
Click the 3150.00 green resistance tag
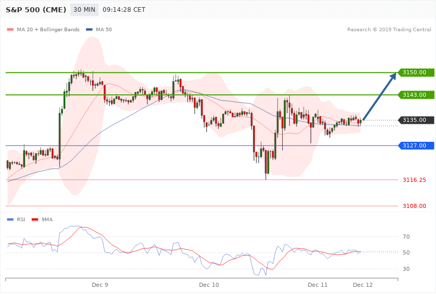point(417,72)
